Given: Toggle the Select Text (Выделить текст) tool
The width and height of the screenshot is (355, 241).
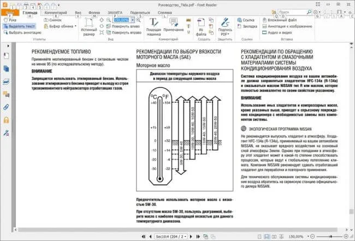Looking at the screenshot, I should tap(20, 26).
